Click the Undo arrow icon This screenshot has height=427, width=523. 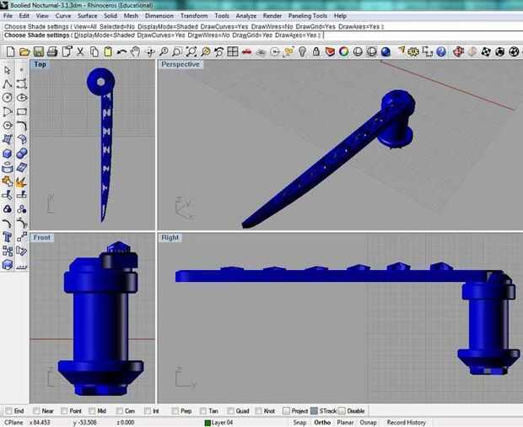[121, 51]
